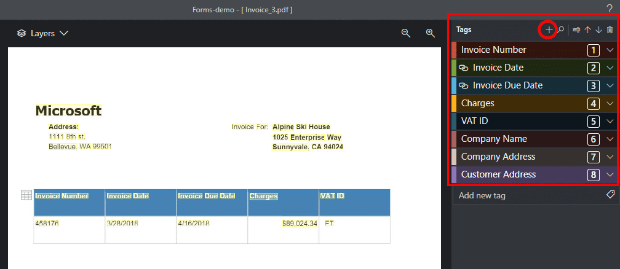This screenshot has height=269, width=620.
Task: Select the amount $89,024.34 in table
Action: [300, 224]
